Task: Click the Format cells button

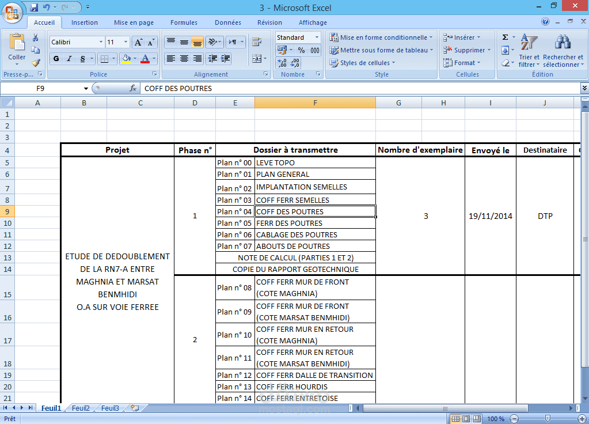Action: (461, 63)
